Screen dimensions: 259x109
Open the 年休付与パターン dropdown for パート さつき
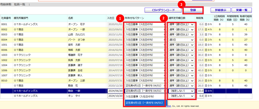click(x=145, y=40)
